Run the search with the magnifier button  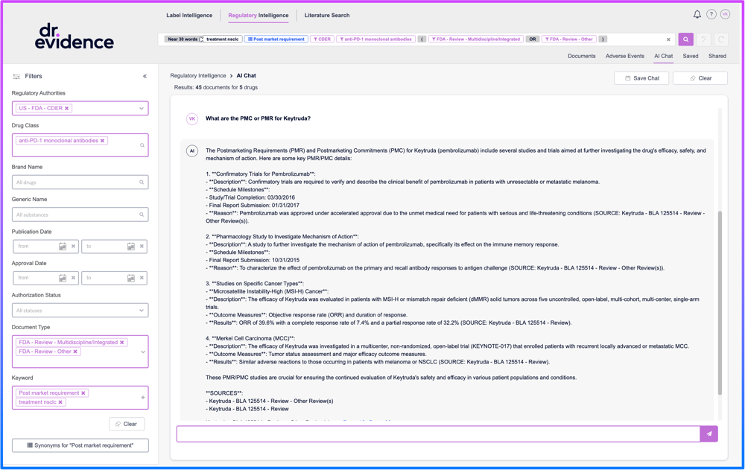685,39
